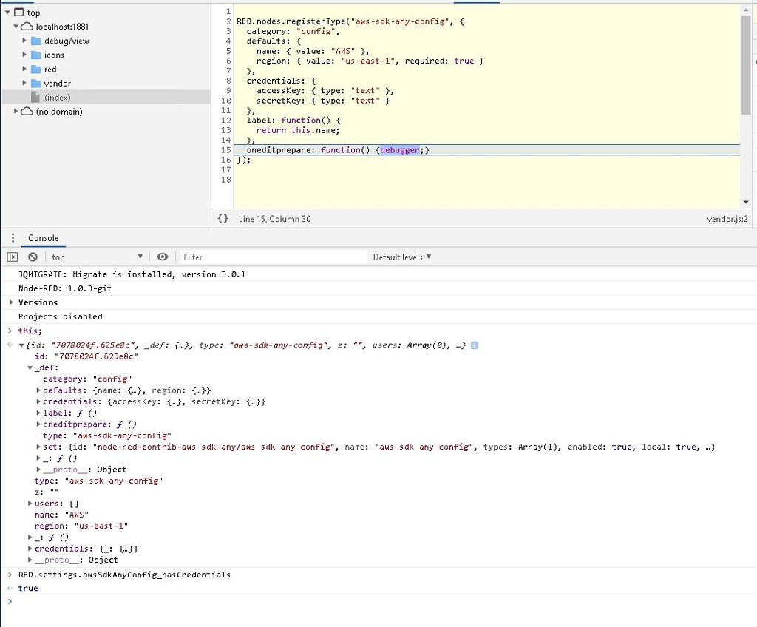This screenshot has height=627, width=757.
Task: Open the console options three-dot menu
Action: pos(12,237)
